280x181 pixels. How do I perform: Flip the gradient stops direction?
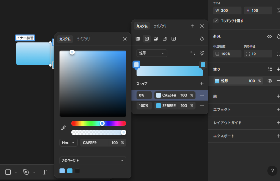pos(193,53)
